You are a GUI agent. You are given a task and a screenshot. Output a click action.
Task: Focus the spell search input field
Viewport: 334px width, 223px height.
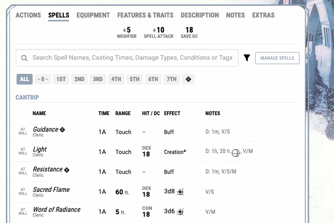pos(127,58)
